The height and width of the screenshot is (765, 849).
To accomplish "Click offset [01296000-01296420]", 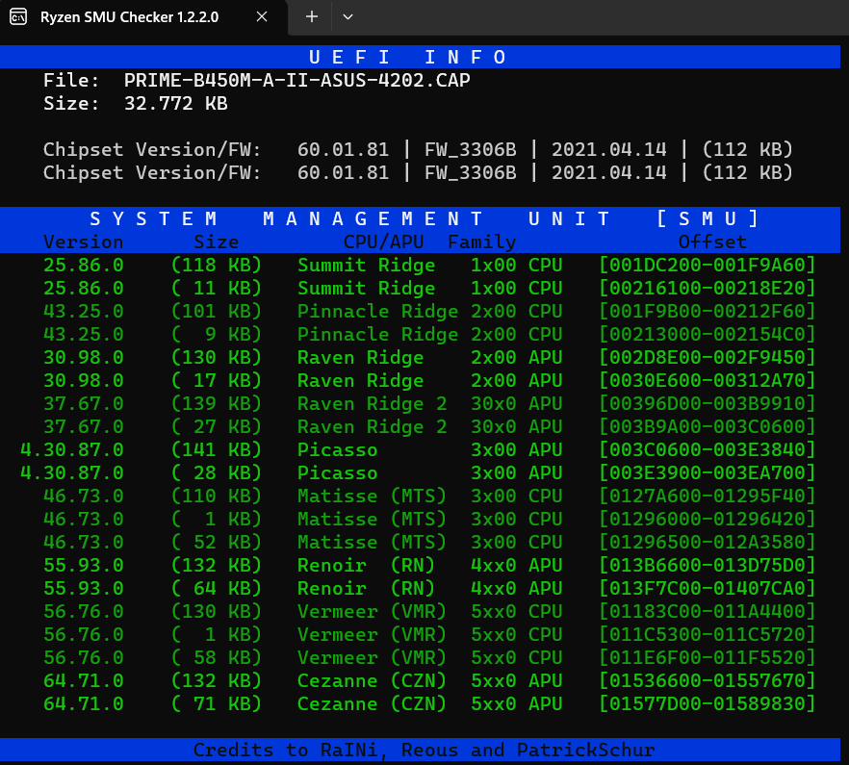I will (x=707, y=520).
